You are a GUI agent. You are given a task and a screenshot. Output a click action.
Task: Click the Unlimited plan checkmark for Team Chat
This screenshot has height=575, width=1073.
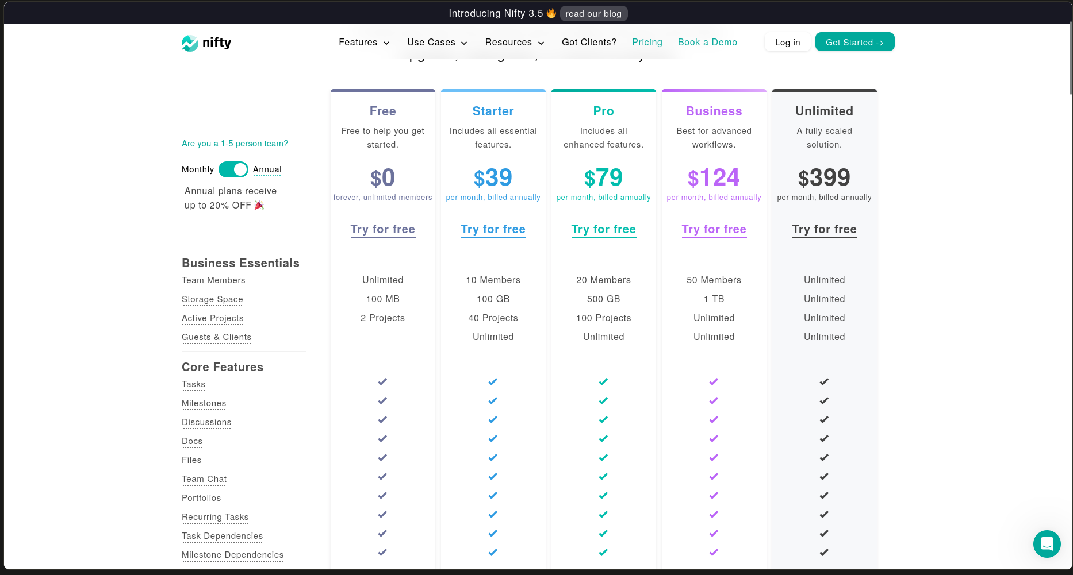824,476
